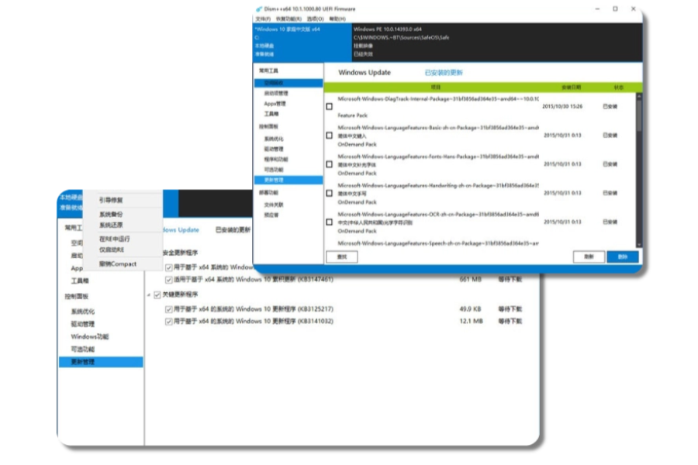Image resolution: width=698 pixels, height=465 pixels.
Task: Check the LanguageFeatures-Basic-zh-cn package checkbox
Action: pyautogui.click(x=330, y=136)
